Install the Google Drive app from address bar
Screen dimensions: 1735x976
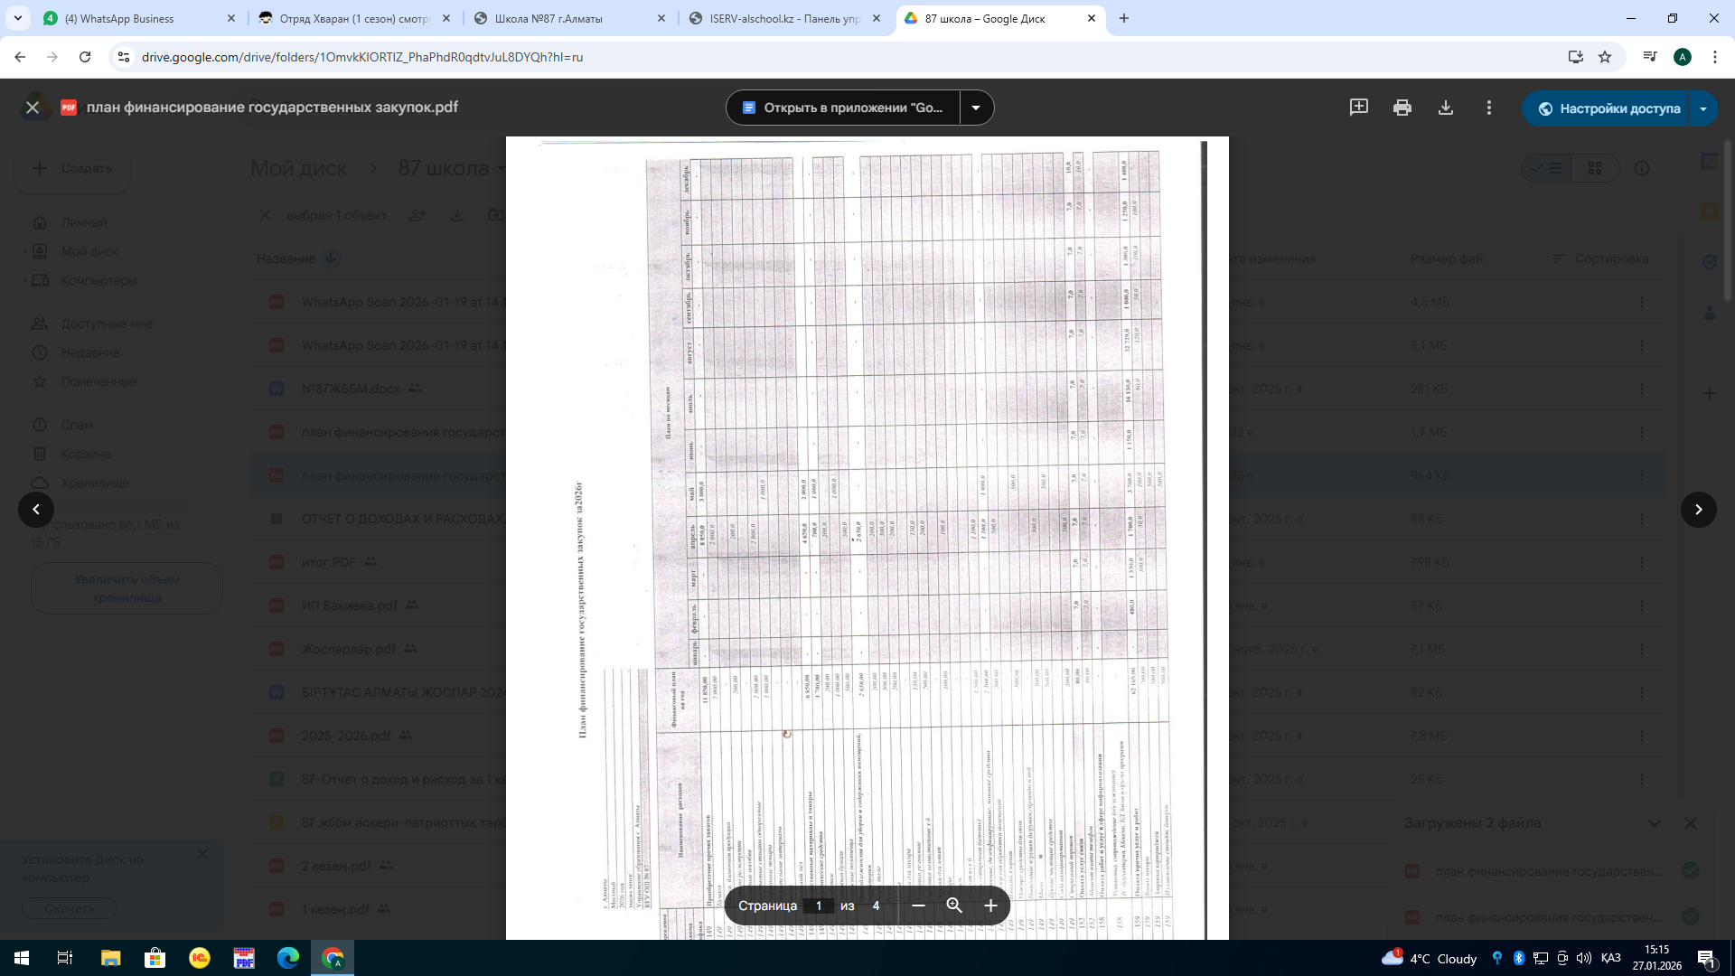1575,57
